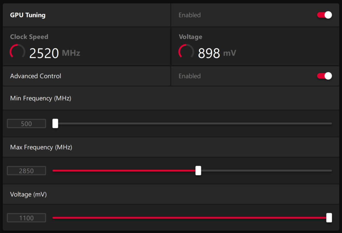This screenshot has width=342, height=233.
Task: Disable the GPU Tuning toggle
Action: (325, 15)
